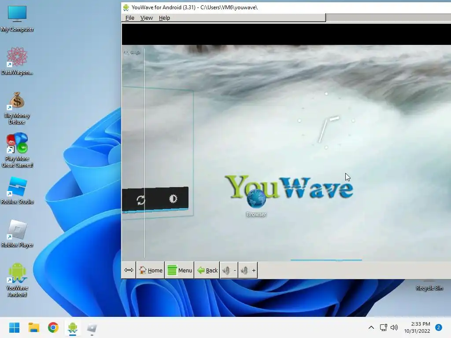Select Roblox Studio desktop shortcut
The width and height of the screenshot is (451, 338).
click(x=17, y=190)
